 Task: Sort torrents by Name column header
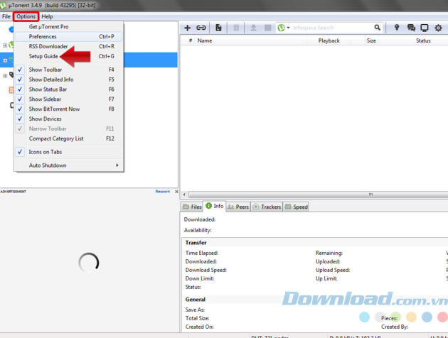(x=252, y=40)
